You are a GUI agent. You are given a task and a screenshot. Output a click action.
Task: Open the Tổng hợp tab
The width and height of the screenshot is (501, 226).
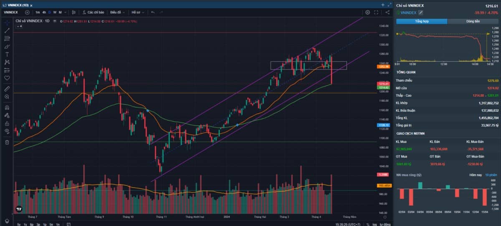421,21
